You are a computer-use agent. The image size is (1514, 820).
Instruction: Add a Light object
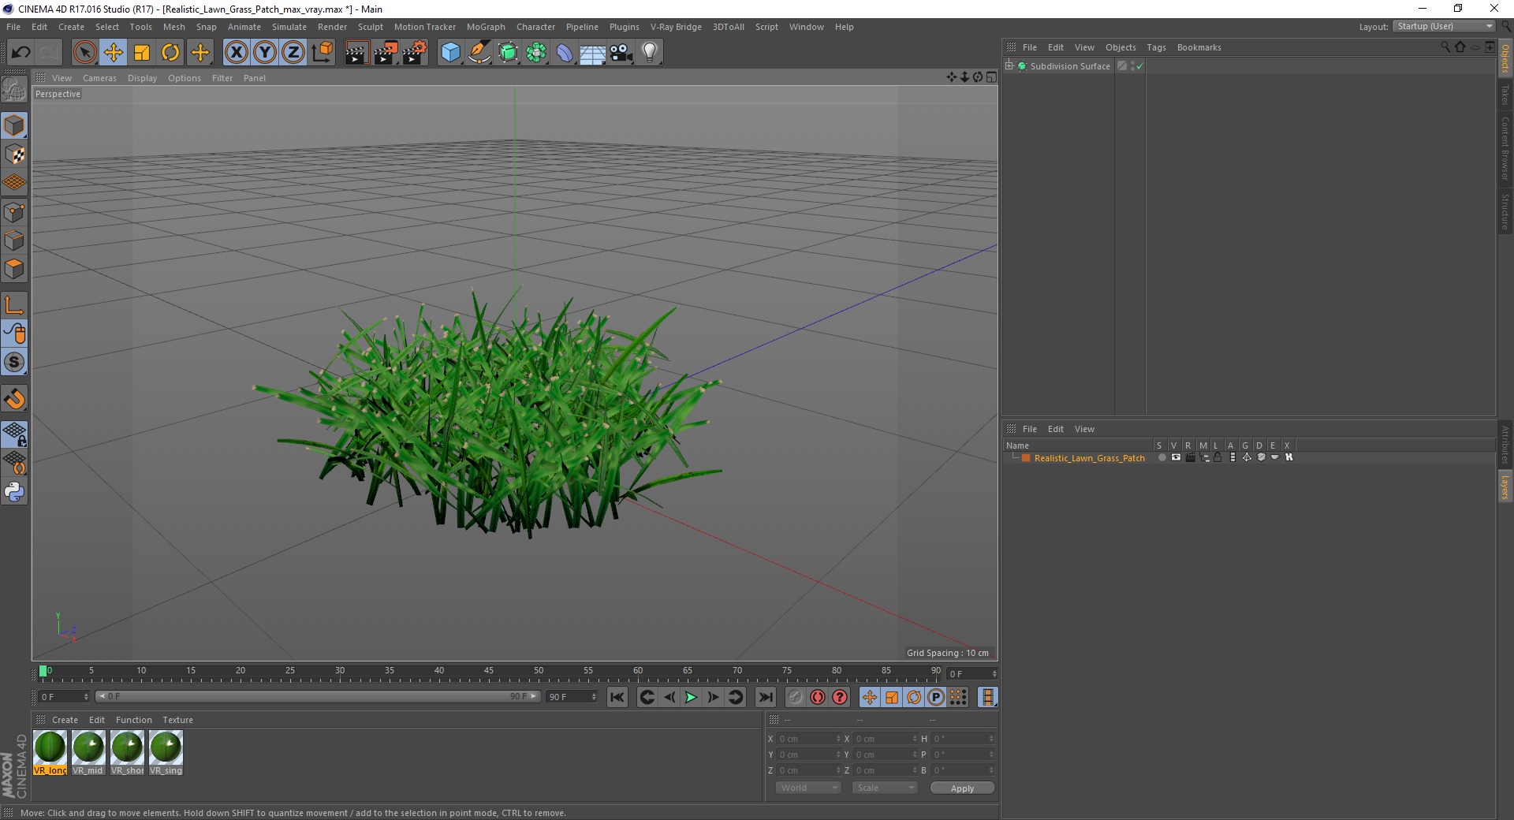pyautogui.click(x=650, y=53)
